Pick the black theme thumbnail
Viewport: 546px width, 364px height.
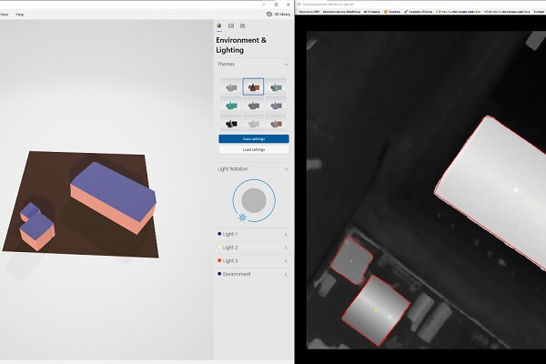tap(231, 124)
